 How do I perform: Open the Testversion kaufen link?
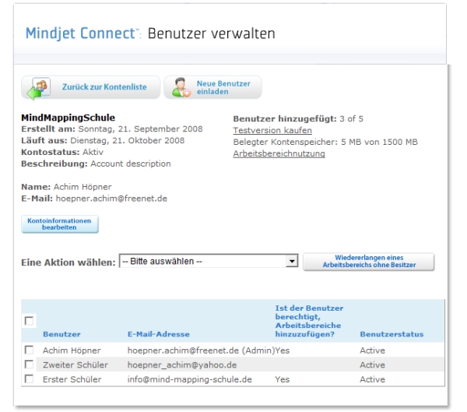pos(272,130)
